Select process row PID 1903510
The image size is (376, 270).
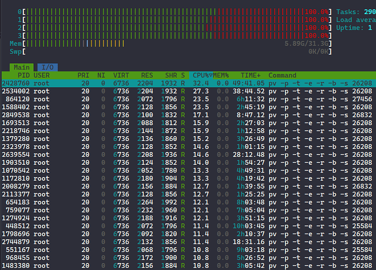189,162
